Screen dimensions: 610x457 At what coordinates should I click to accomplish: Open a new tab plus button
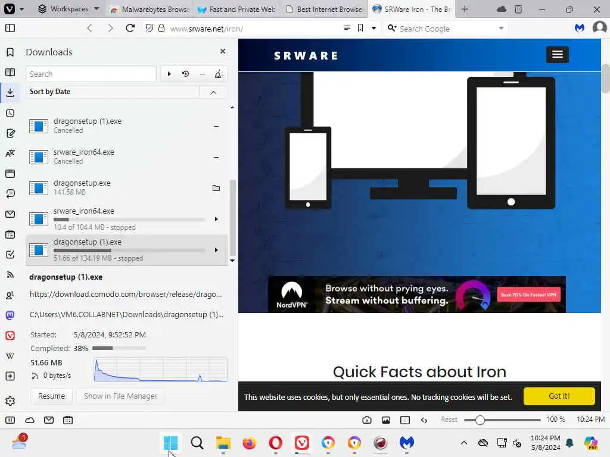(465, 9)
